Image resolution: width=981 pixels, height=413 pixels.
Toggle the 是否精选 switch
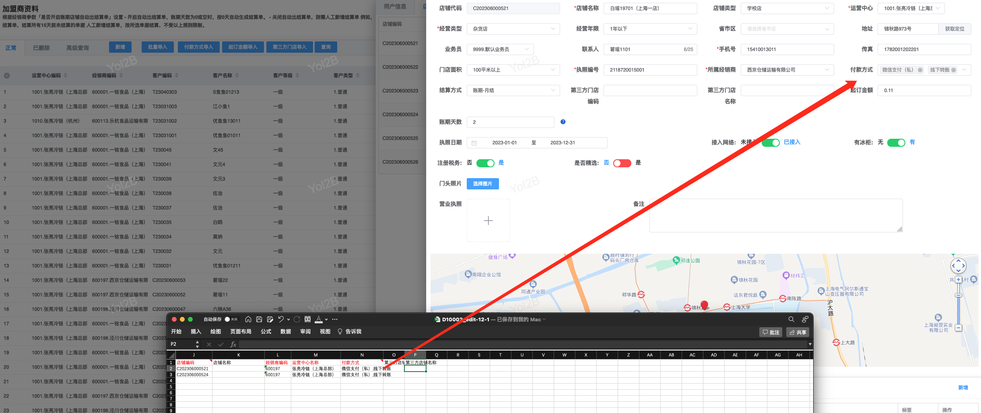pyautogui.click(x=622, y=163)
